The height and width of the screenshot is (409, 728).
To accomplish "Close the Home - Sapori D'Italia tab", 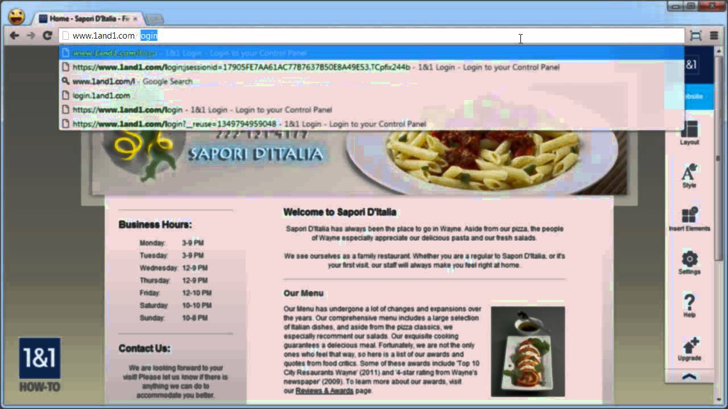I will pos(135,19).
